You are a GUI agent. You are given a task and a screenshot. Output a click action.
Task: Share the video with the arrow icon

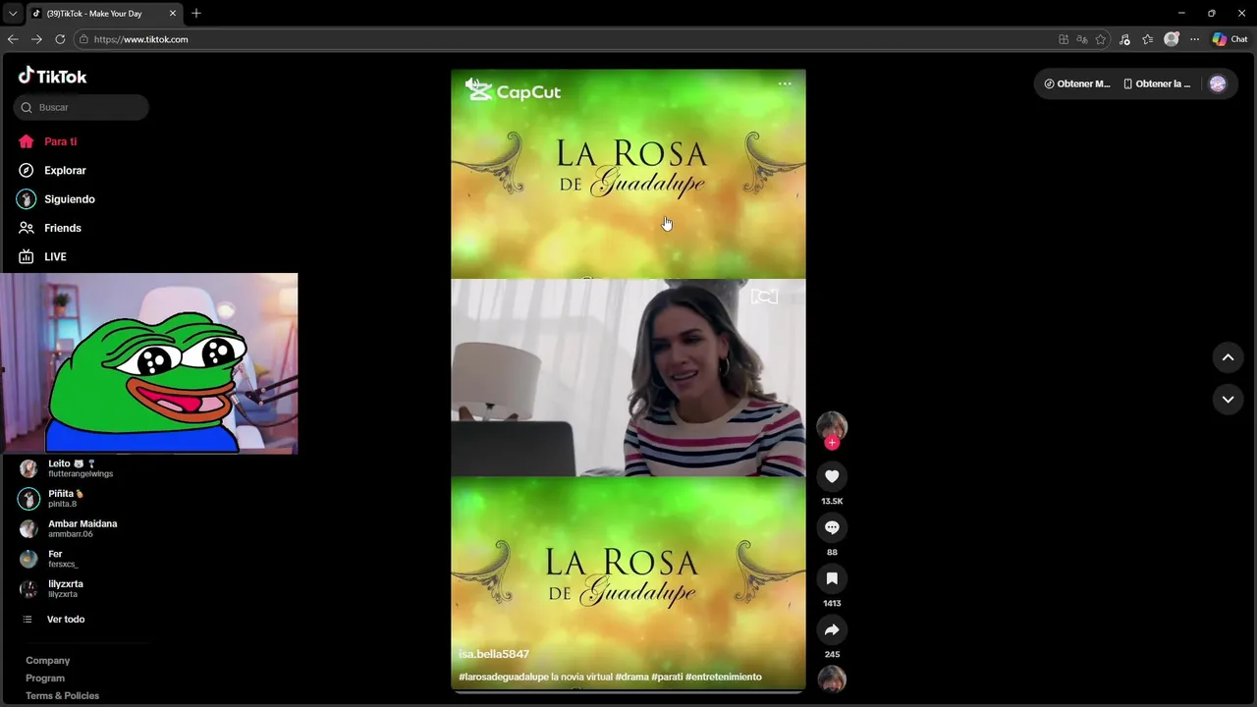click(x=832, y=629)
